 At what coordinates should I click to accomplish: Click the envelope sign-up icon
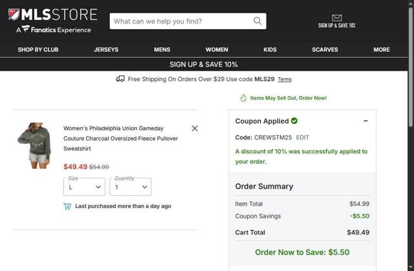click(336, 18)
